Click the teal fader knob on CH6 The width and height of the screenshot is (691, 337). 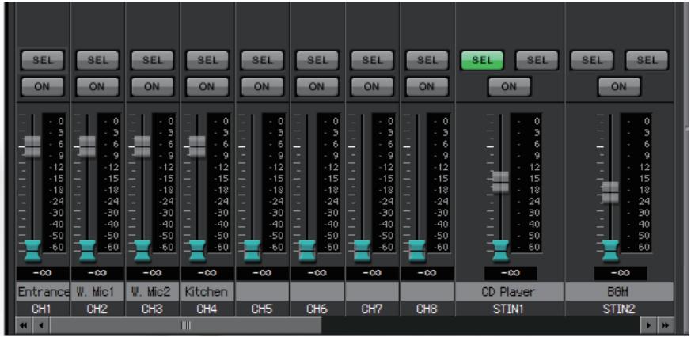pyautogui.click(x=307, y=251)
